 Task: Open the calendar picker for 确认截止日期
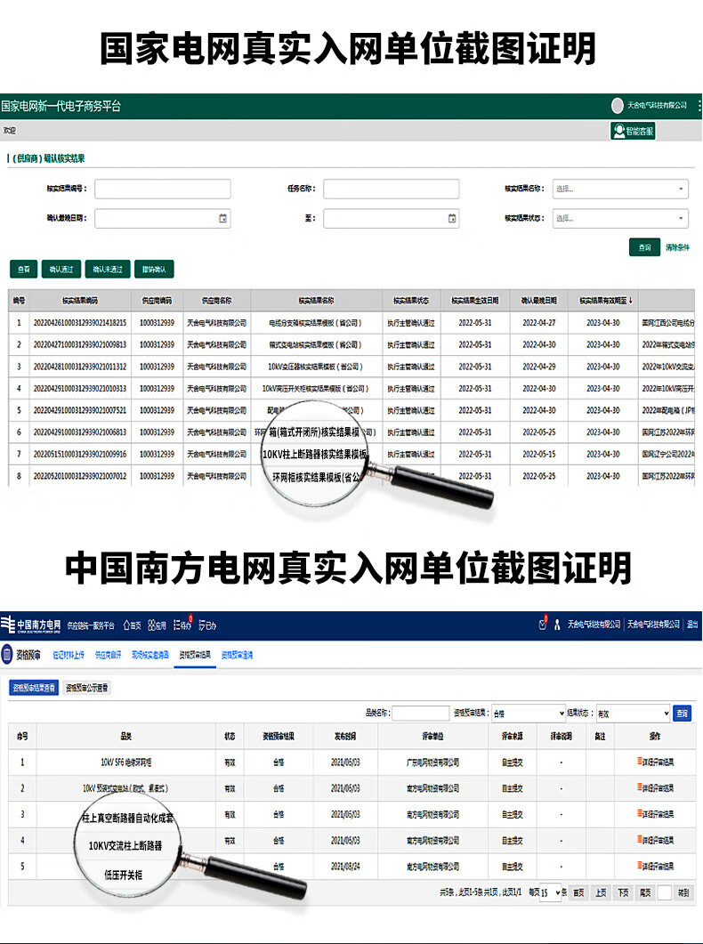click(223, 218)
